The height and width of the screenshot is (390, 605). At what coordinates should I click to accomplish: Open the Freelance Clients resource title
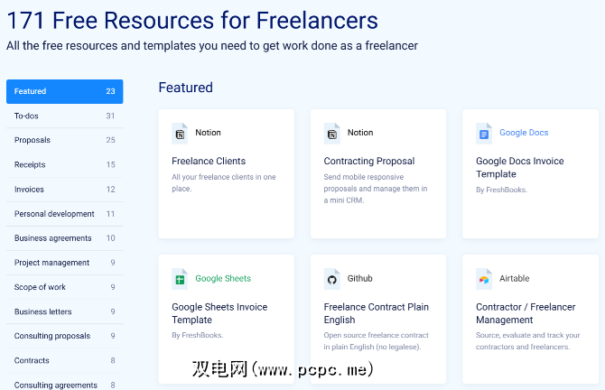[209, 162]
